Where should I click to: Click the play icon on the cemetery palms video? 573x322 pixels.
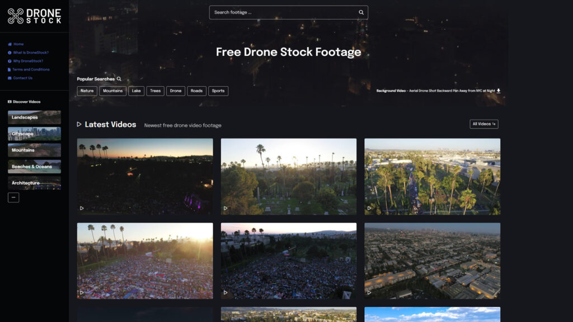point(224,207)
